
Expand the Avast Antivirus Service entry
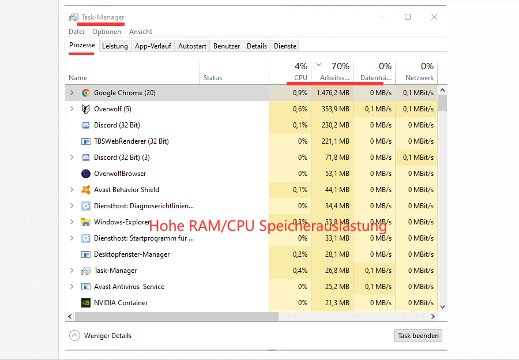[x=72, y=286]
